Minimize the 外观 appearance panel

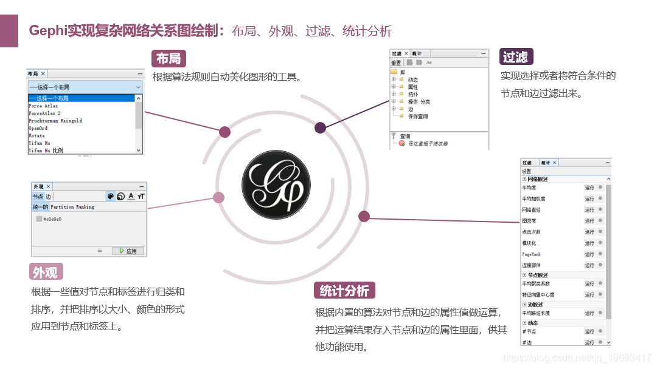(x=142, y=186)
